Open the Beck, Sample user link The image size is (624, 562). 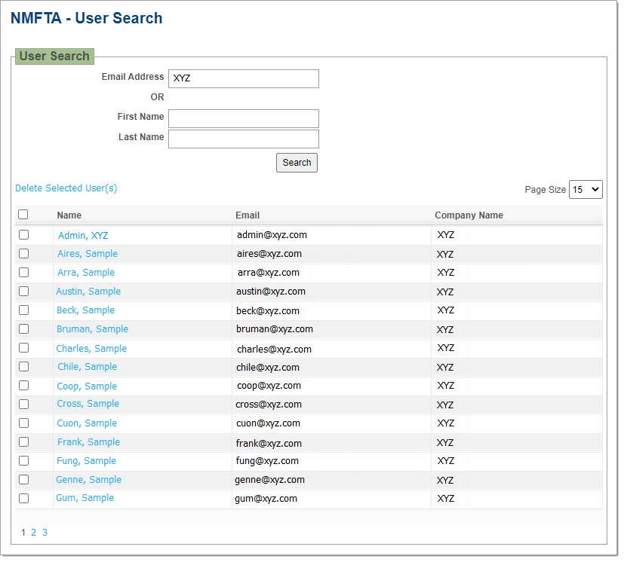pos(85,310)
